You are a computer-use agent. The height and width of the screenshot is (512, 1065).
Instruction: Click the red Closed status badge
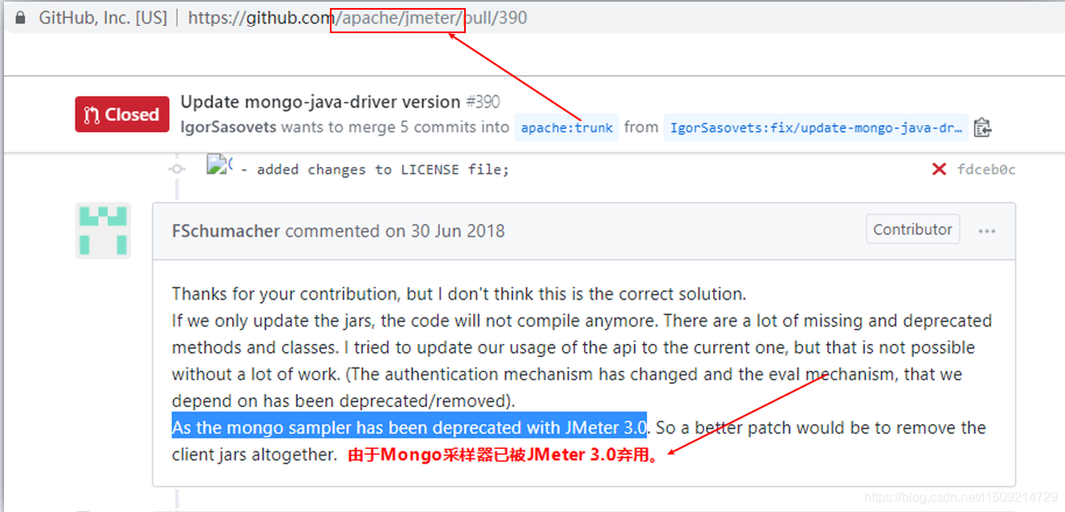tap(122, 114)
